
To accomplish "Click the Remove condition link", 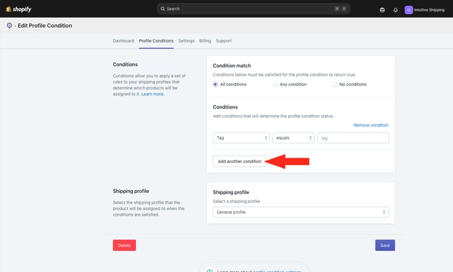I will (371, 125).
